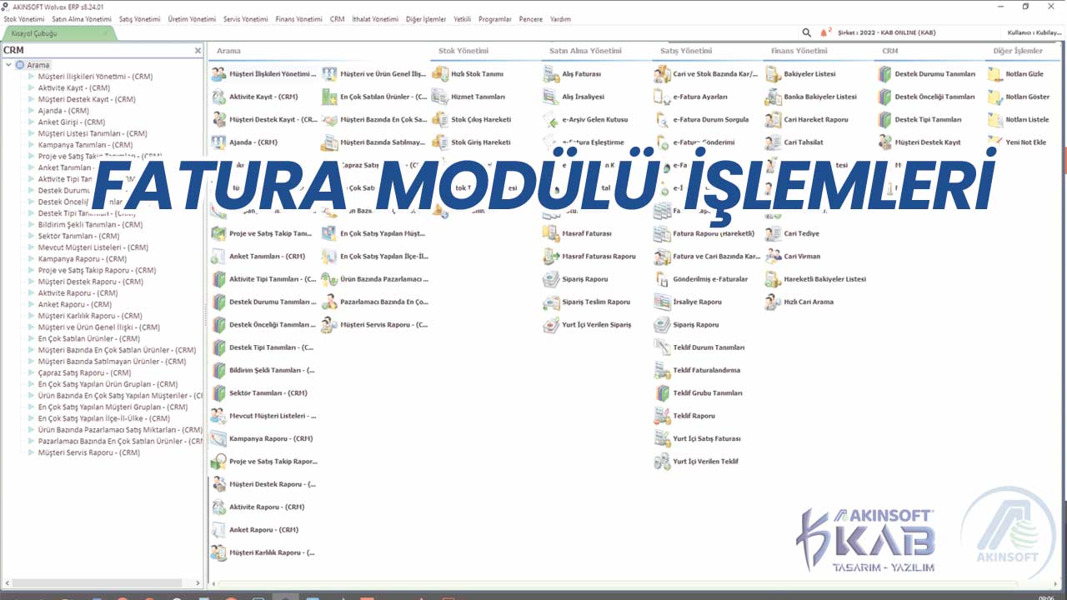Open the Banka Bakiyeler Listesi shortcut

click(x=811, y=97)
